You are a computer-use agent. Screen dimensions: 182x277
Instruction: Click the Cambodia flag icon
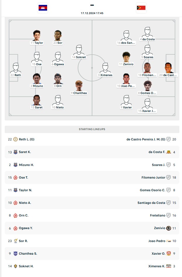coord(43,8)
